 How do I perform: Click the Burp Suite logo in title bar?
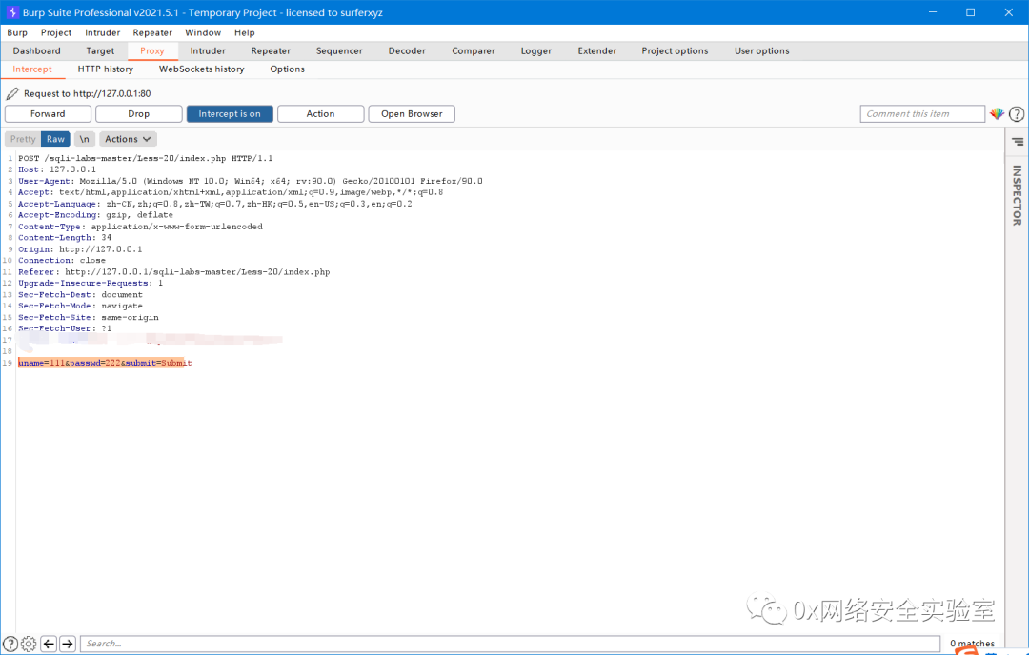pyautogui.click(x=12, y=12)
